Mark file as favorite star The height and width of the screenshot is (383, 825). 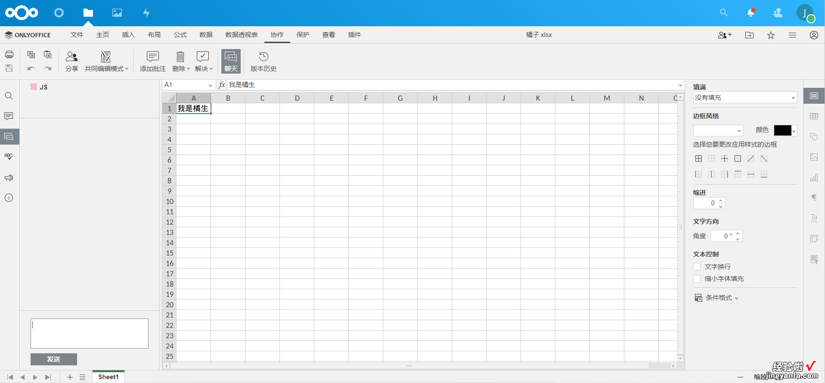(x=771, y=35)
